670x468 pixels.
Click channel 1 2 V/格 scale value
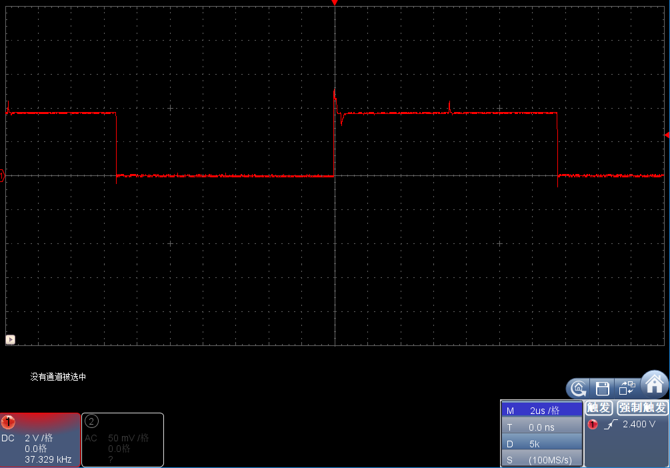(x=39, y=437)
